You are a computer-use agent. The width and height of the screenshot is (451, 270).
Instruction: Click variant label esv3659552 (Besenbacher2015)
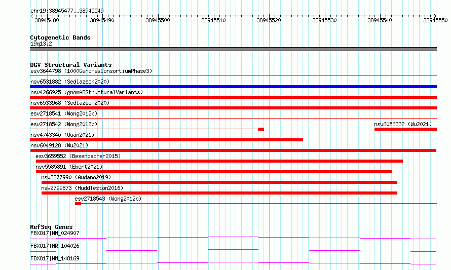pyautogui.click(x=78, y=156)
